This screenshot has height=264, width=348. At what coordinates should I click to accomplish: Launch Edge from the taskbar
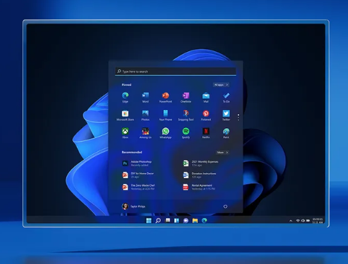(x=204, y=220)
